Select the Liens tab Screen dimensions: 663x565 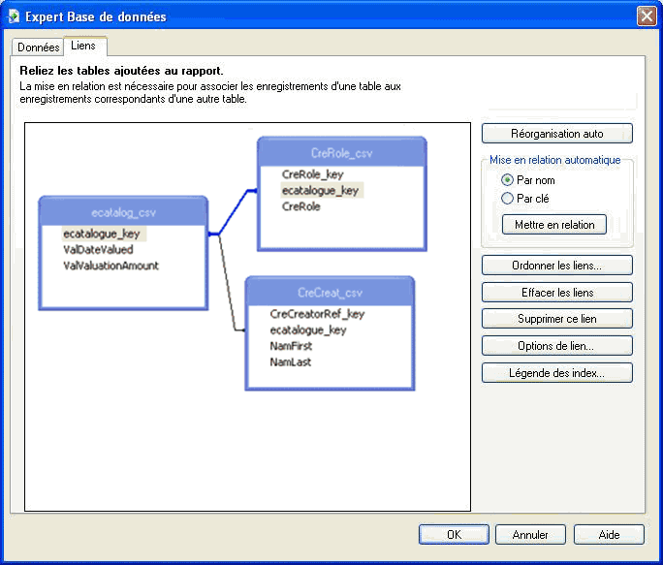[x=85, y=47]
